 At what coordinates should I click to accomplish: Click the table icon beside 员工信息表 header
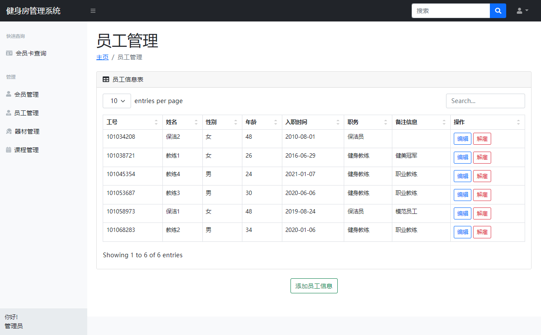click(x=105, y=79)
